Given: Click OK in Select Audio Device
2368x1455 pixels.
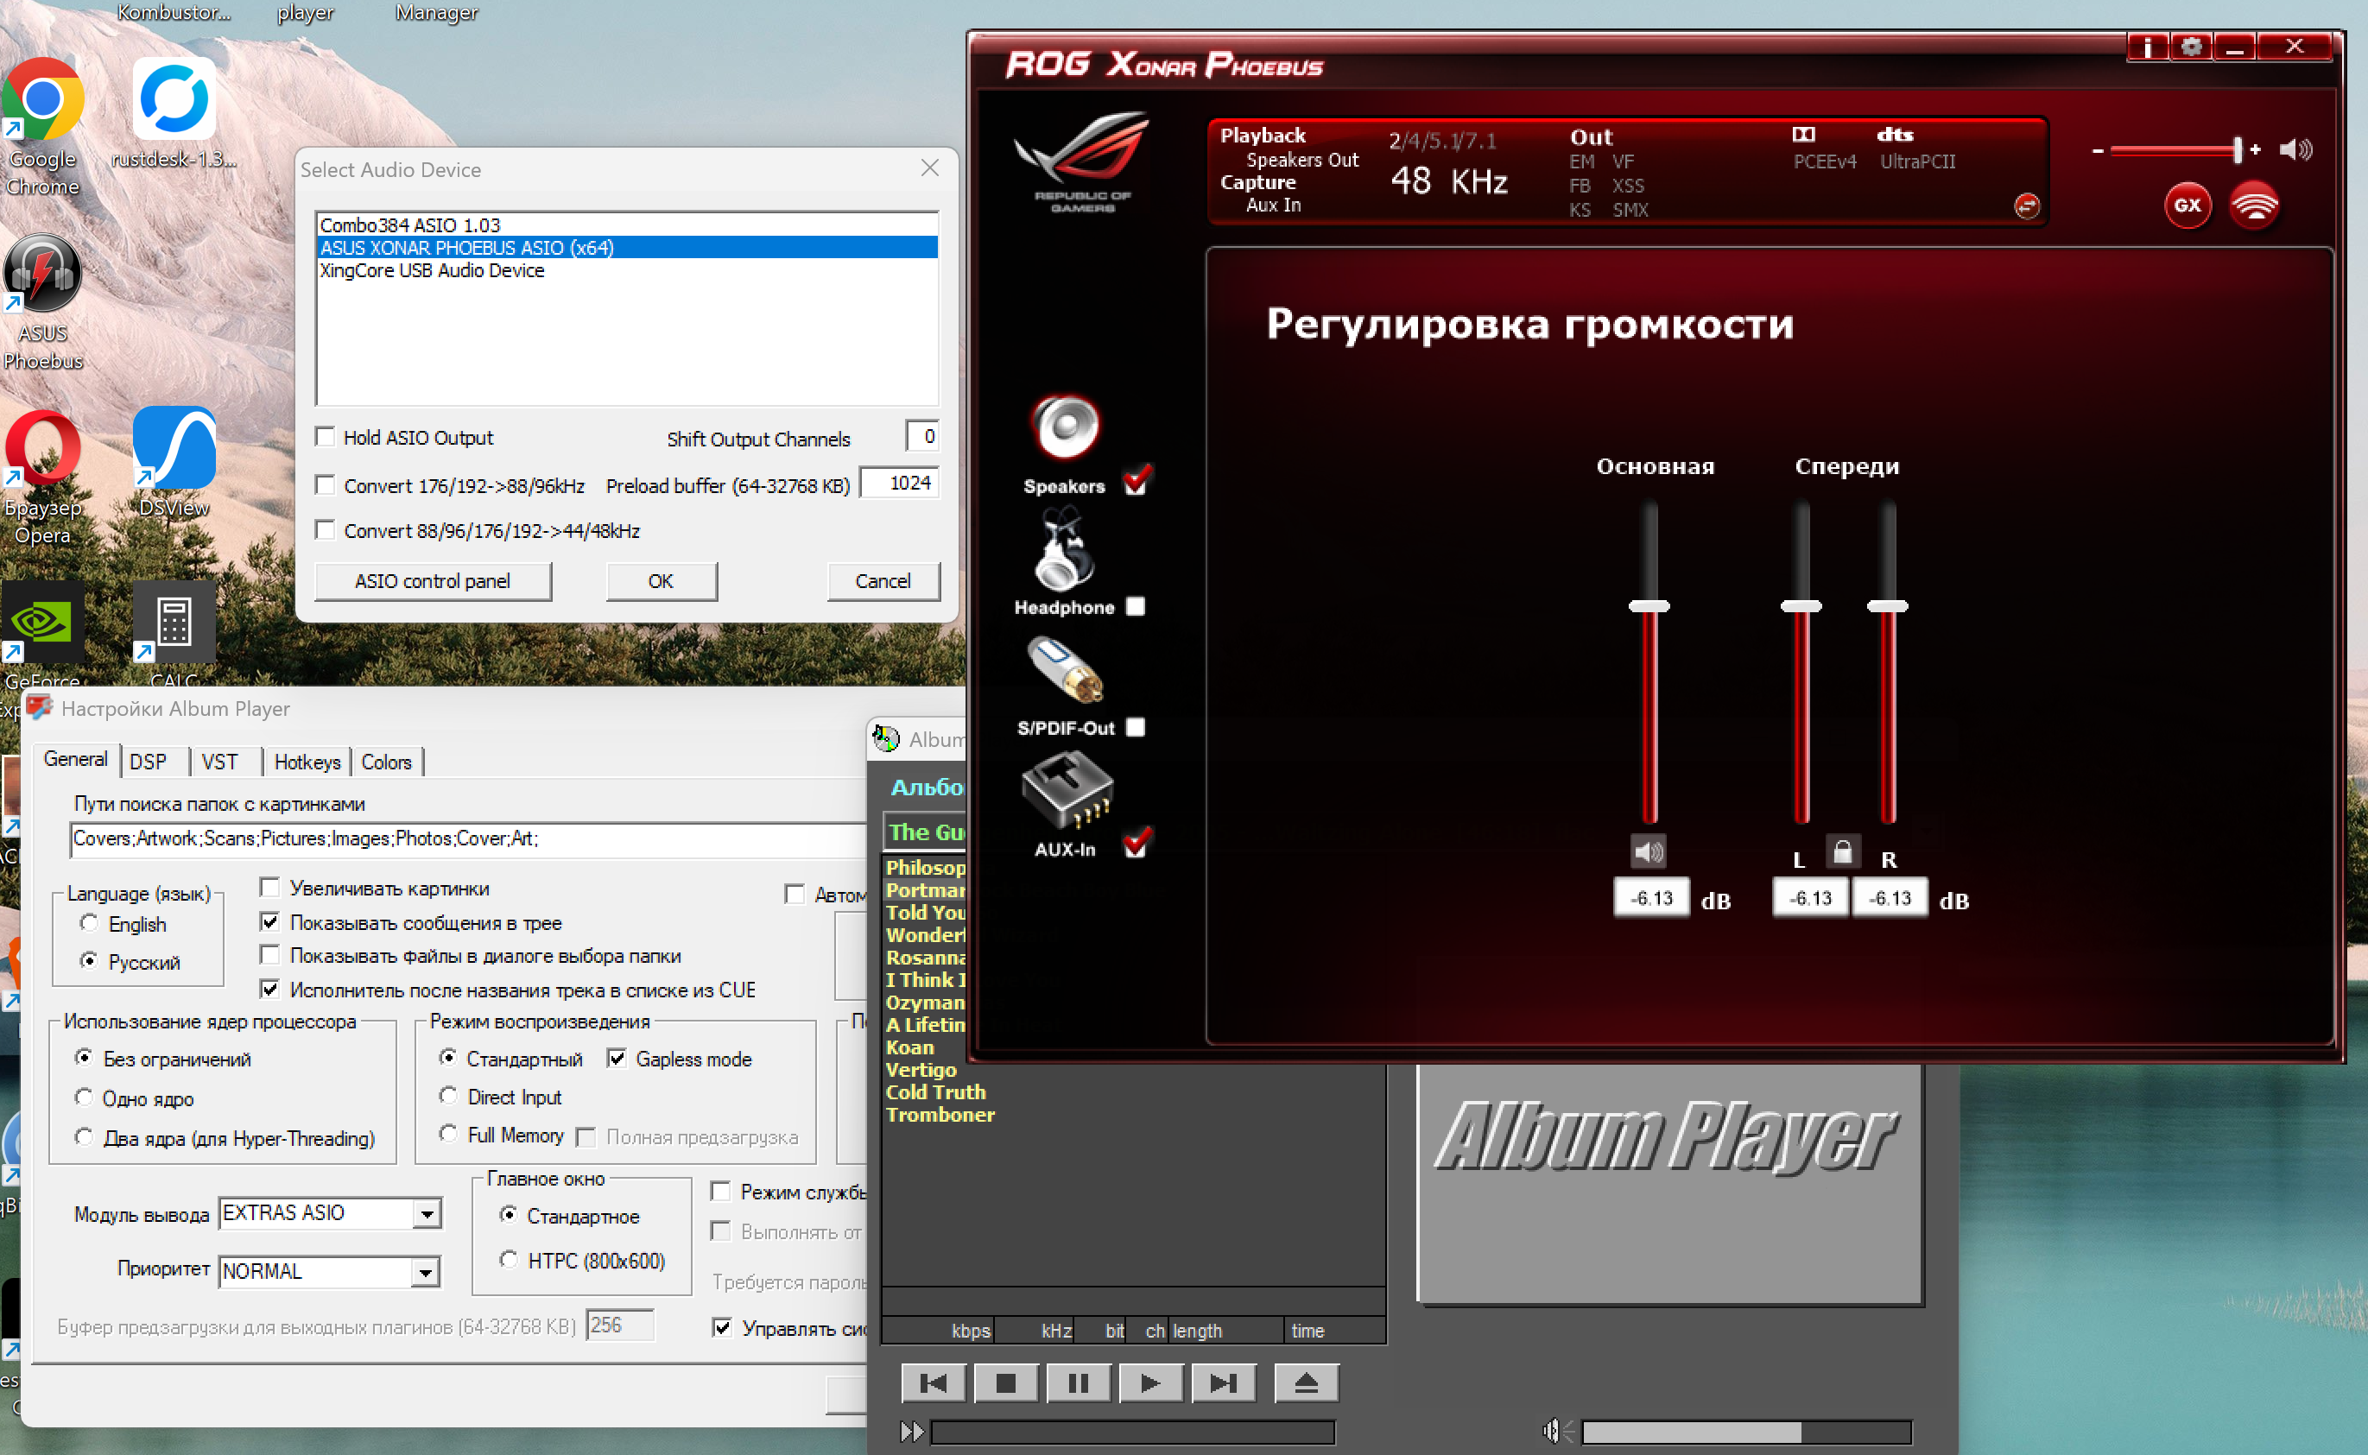Looking at the screenshot, I should [661, 581].
